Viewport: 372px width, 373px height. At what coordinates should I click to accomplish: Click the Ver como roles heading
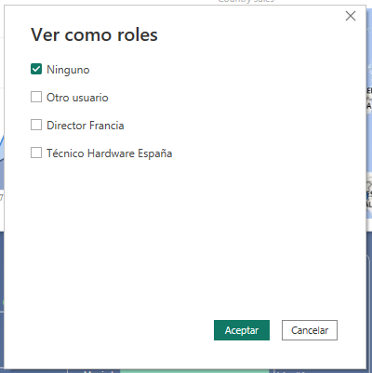coord(94,34)
